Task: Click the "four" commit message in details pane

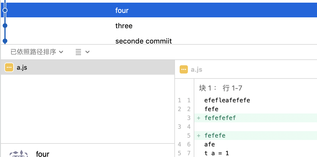Action: coord(43,153)
